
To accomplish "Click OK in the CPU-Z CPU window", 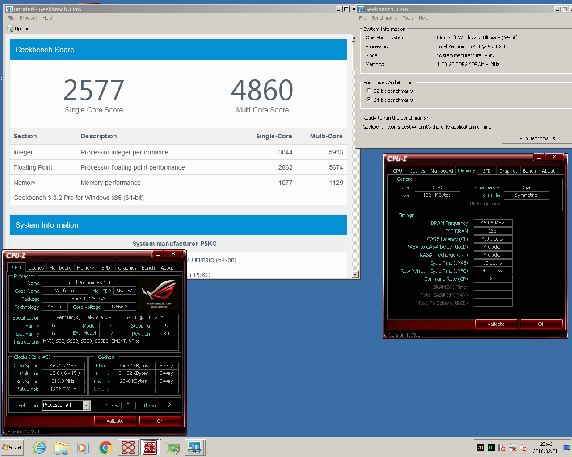I will [x=160, y=421].
